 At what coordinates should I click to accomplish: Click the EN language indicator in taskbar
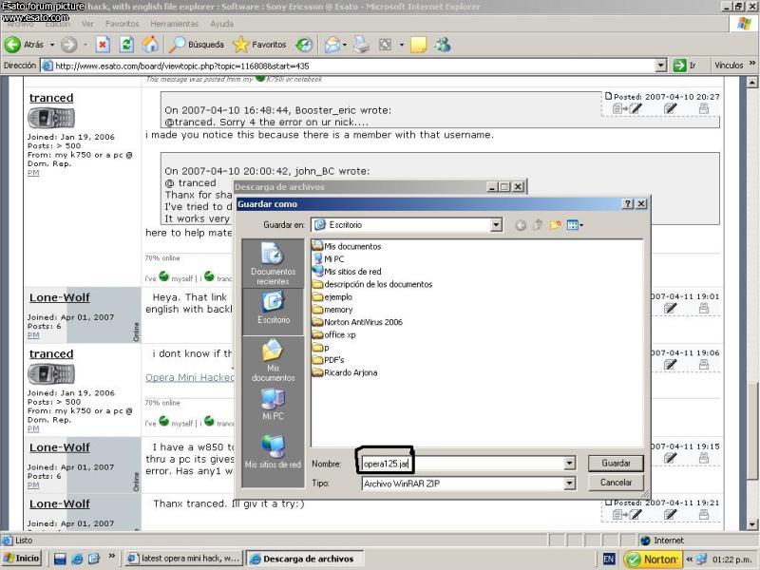point(609,560)
